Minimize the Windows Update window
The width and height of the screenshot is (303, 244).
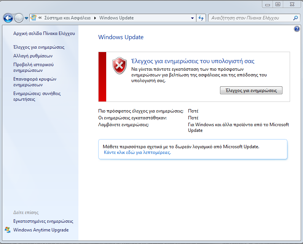pyautogui.click(x=268, y=4)
